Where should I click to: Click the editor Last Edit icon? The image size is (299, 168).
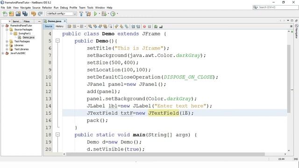click(69, 27)
